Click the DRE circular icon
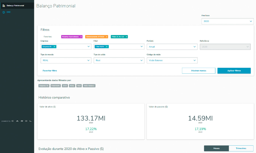256x153 pixels. [3, 12]
